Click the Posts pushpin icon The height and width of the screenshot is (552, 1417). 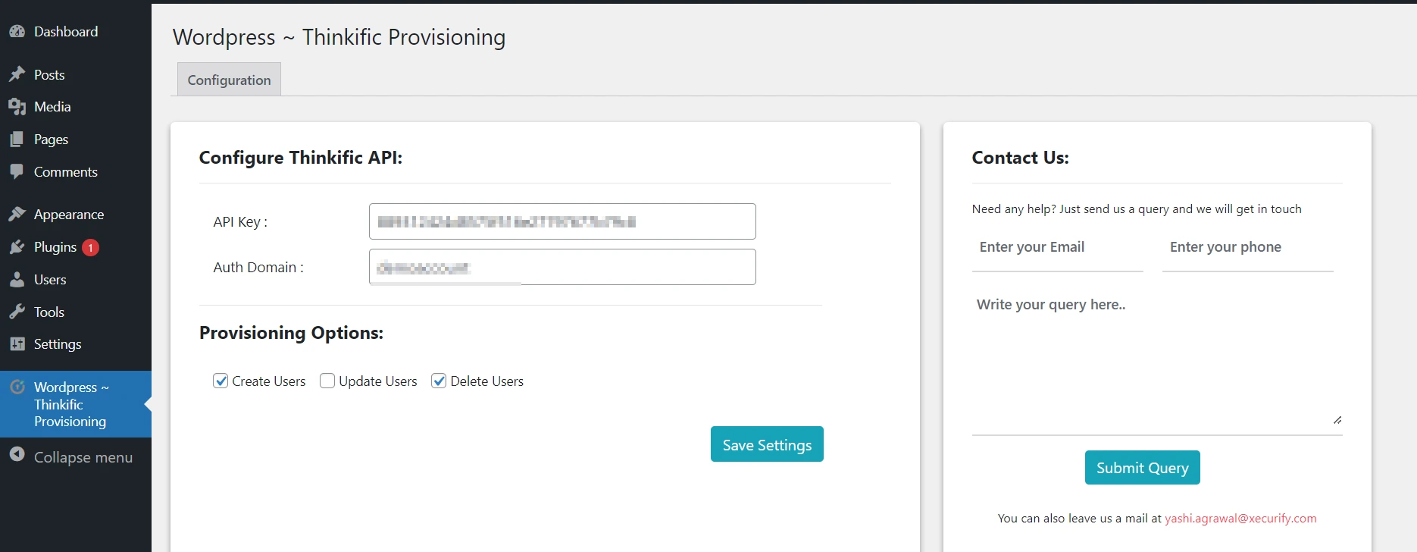tap(17, 74)
